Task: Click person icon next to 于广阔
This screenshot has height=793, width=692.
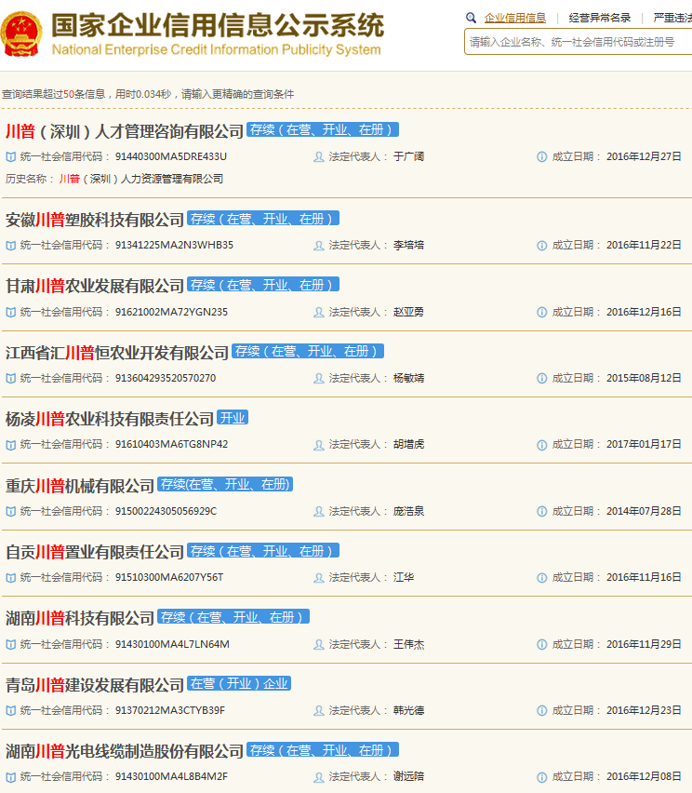Action: (318, 156)
